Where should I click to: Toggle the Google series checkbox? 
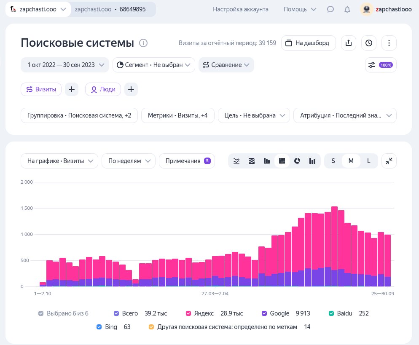pos(264,313)
